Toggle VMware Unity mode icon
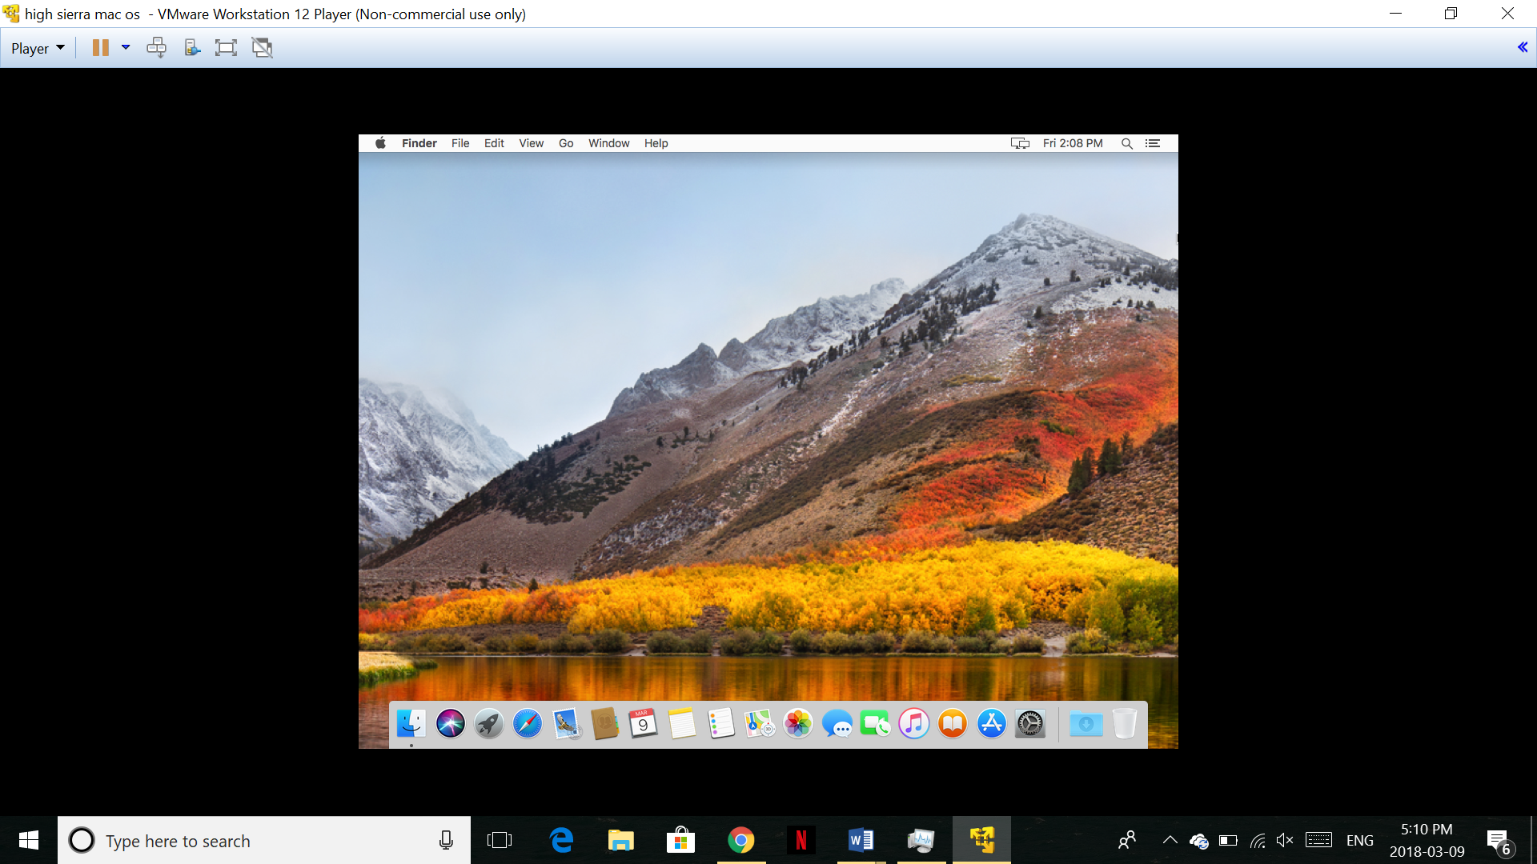The width and height of the screenshot is (1537, 864). (x=263, y=48)
